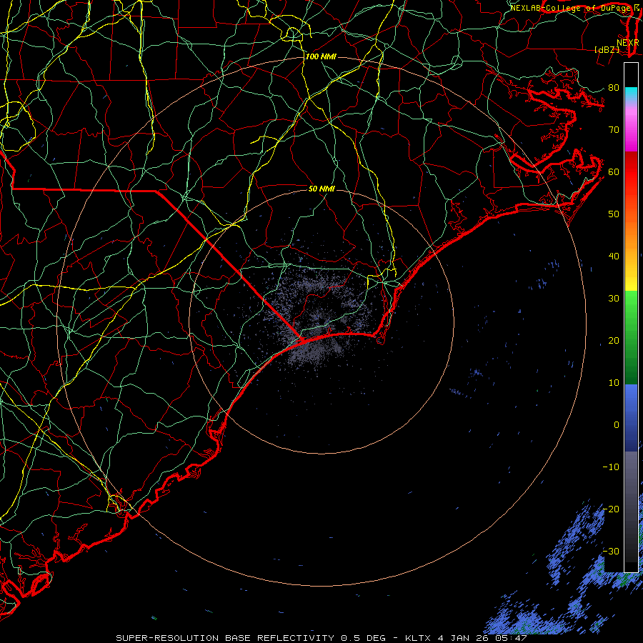Click the 'SUPER-RESOLUTION BASE REFLECTIVITY' caption text
Image resolution: width=643 pixels, height=643 pixels.
225,638
